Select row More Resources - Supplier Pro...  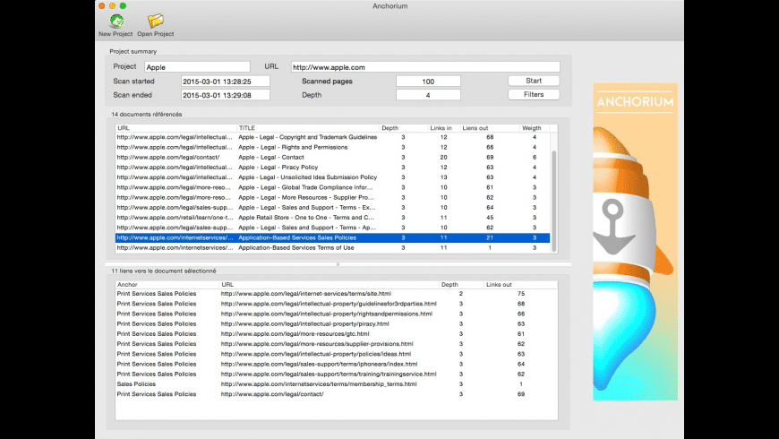[332, 197]
